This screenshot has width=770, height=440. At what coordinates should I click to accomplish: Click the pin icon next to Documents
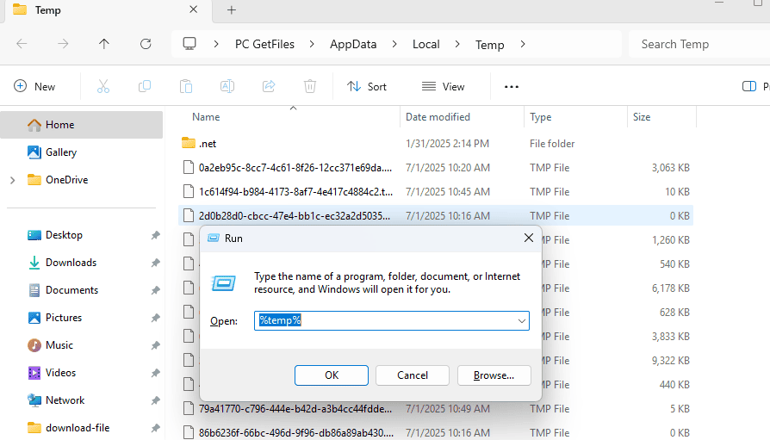tap(156, 290)
